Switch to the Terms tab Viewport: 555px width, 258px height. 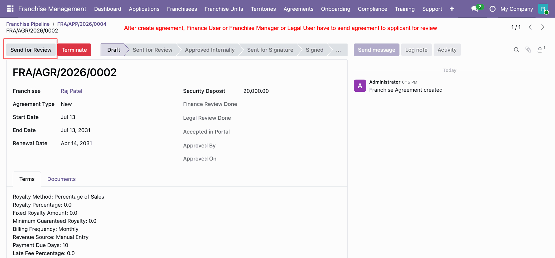(x=27, y=179)
